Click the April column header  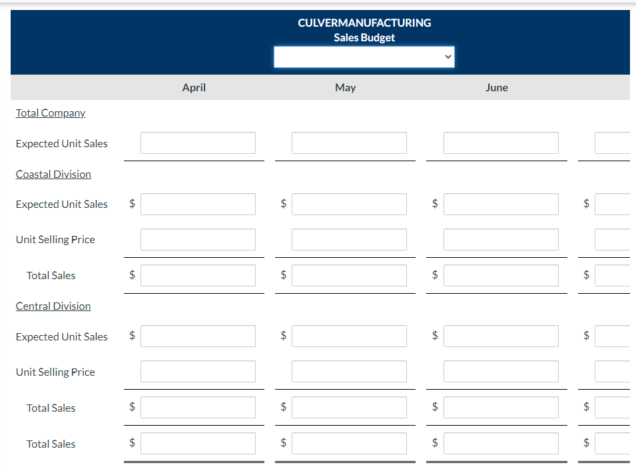click(x=193, y=87)
